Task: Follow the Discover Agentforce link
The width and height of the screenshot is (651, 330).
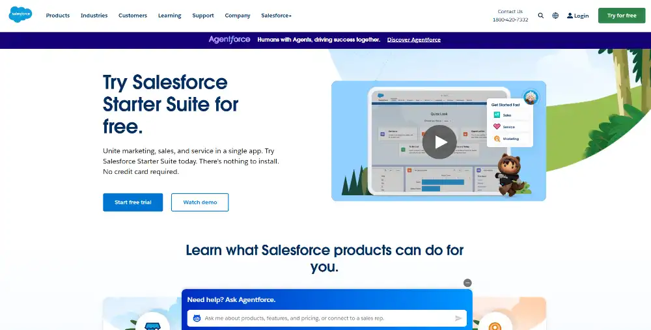Action: 413,40
